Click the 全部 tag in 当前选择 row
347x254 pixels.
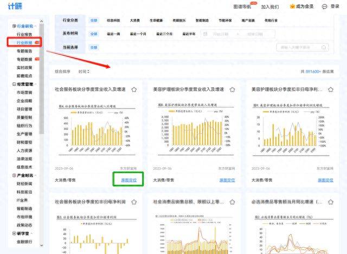click(x=94, y=47)
